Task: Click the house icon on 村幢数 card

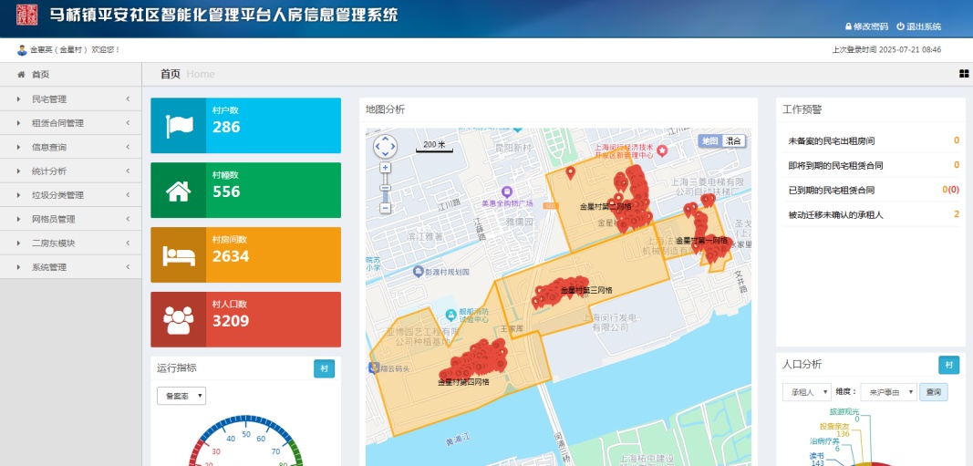Action: (178, 191)
